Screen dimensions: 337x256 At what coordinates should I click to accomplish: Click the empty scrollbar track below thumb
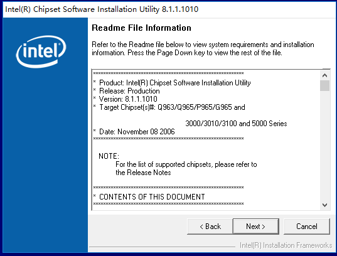pos(324,146)
